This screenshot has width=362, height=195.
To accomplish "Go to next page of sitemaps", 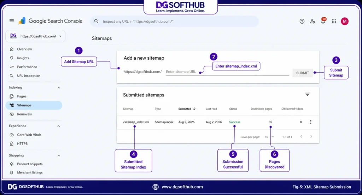I will point(311,137).
